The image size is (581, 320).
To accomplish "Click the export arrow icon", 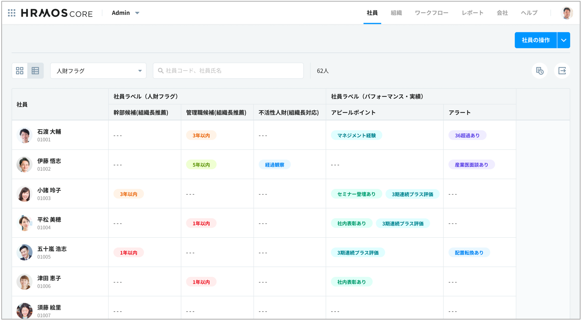I will [x=562, y=71].
